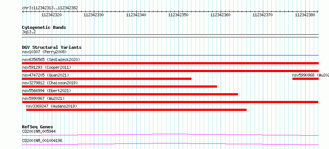Open the nsv3369247 (Audano2019) label

[x=52, y=106]
